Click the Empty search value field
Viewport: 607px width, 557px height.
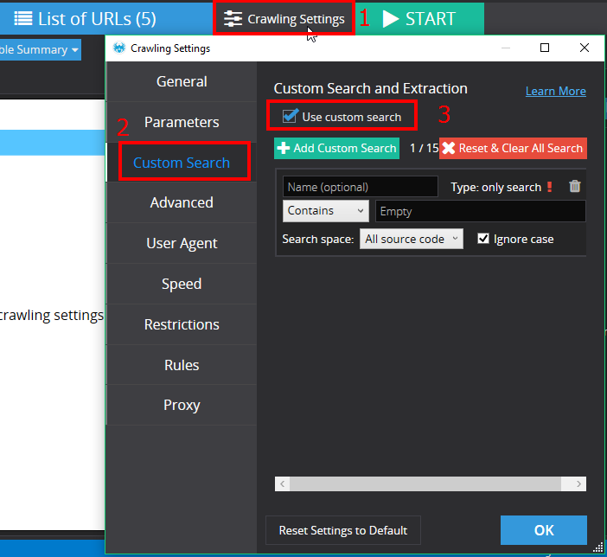click(481, 211)
